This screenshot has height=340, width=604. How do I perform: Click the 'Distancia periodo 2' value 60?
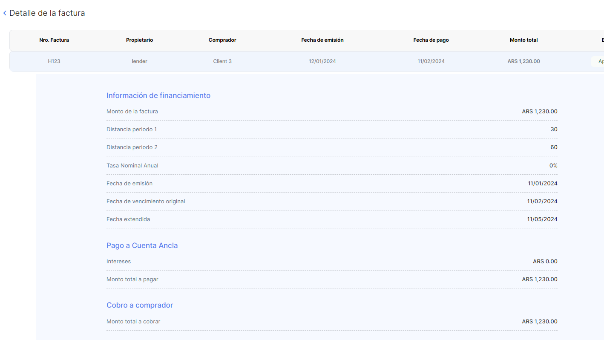554,147
